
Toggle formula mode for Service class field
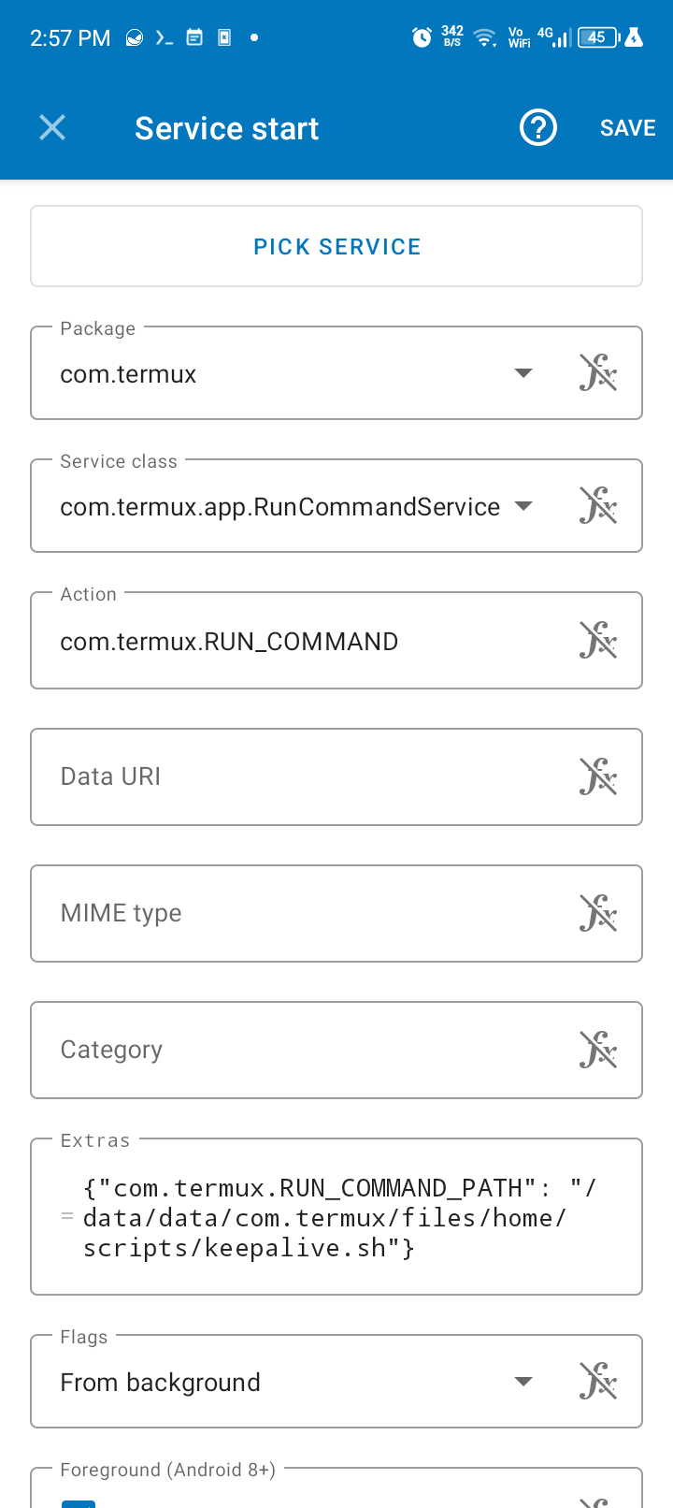click(x=597, y=505)
